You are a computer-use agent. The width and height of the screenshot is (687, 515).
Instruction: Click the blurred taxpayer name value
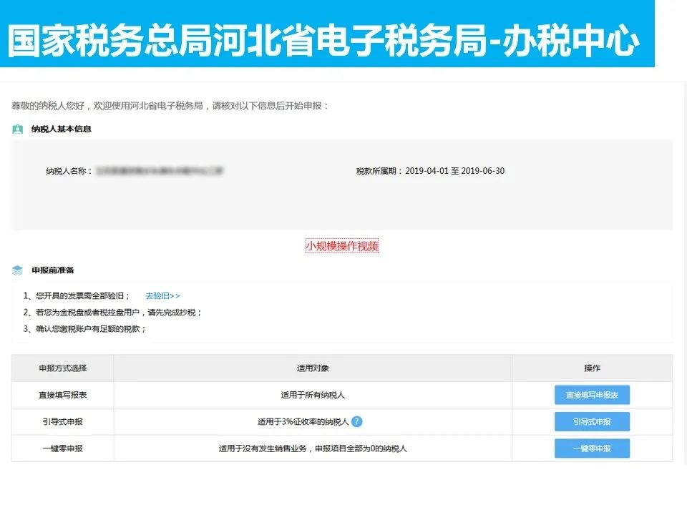(x=160, y=171)
